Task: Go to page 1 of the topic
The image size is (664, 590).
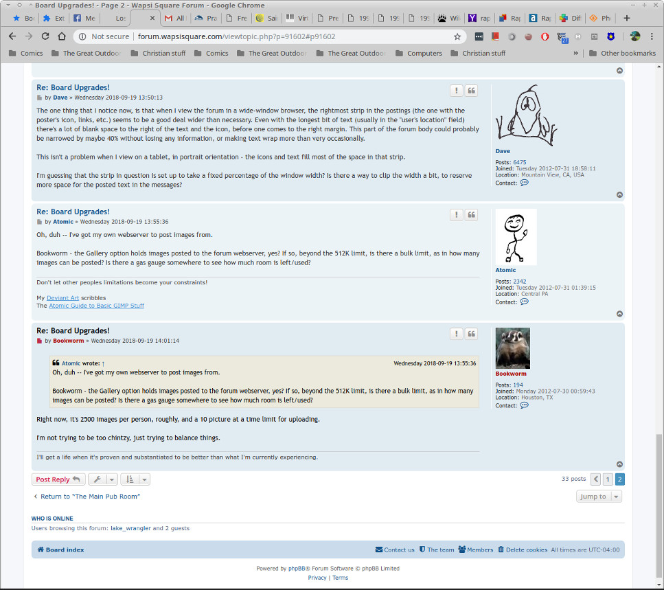Action: tap(608, 479)
